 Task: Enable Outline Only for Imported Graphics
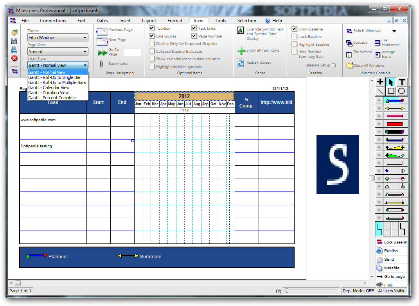point(152,43)
